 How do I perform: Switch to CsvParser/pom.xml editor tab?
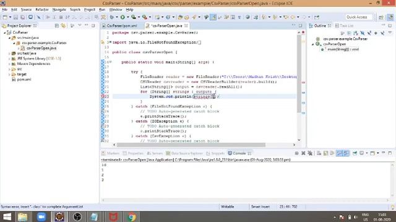tap(122, 26)
